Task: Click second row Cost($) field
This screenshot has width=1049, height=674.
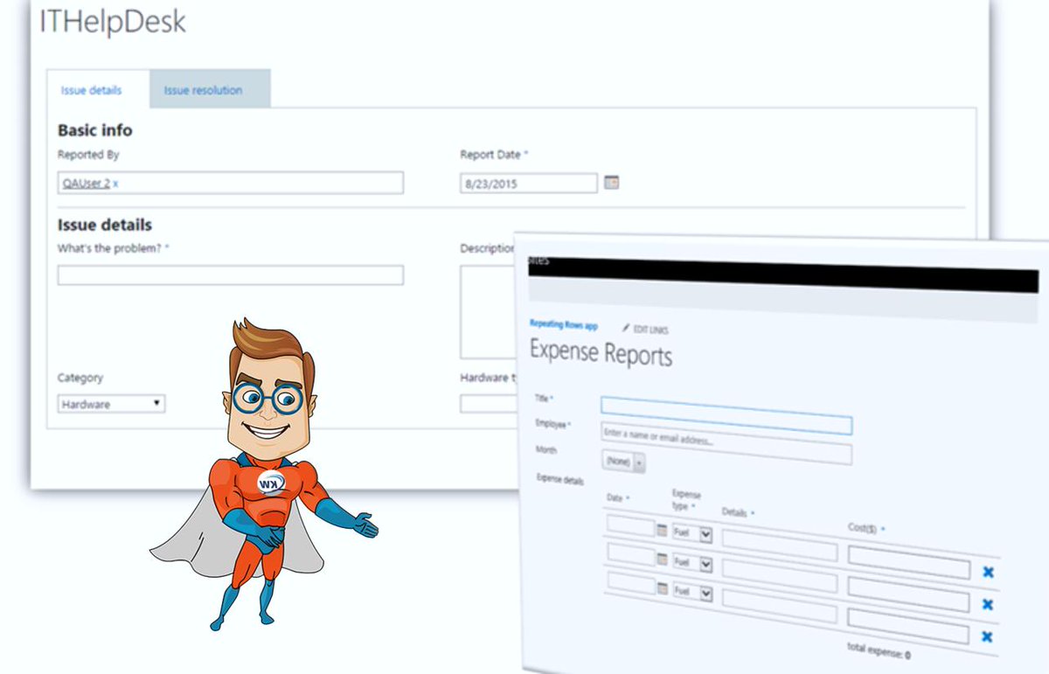Action: (x=909, y=594)
